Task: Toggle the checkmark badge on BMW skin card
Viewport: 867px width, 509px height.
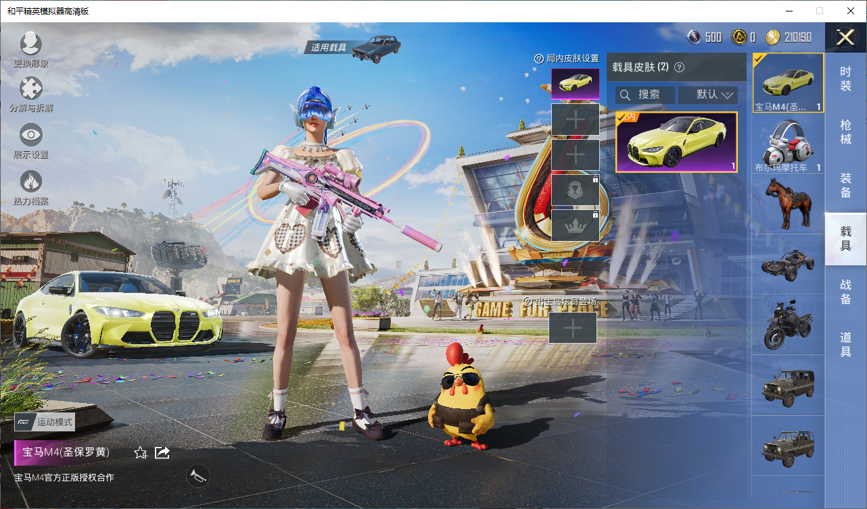Action: (622, 117)
